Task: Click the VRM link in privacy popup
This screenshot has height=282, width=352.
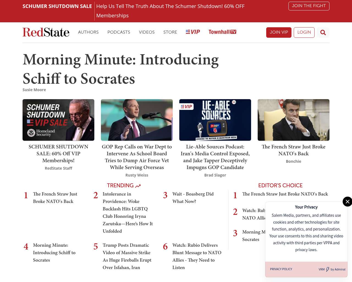Action: [x=321, y=269]
